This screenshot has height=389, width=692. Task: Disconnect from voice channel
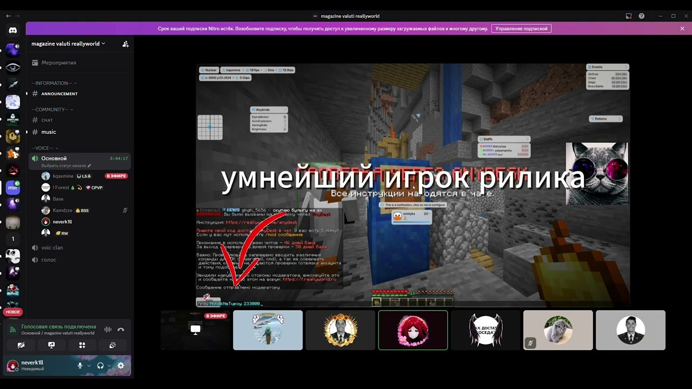121,330
